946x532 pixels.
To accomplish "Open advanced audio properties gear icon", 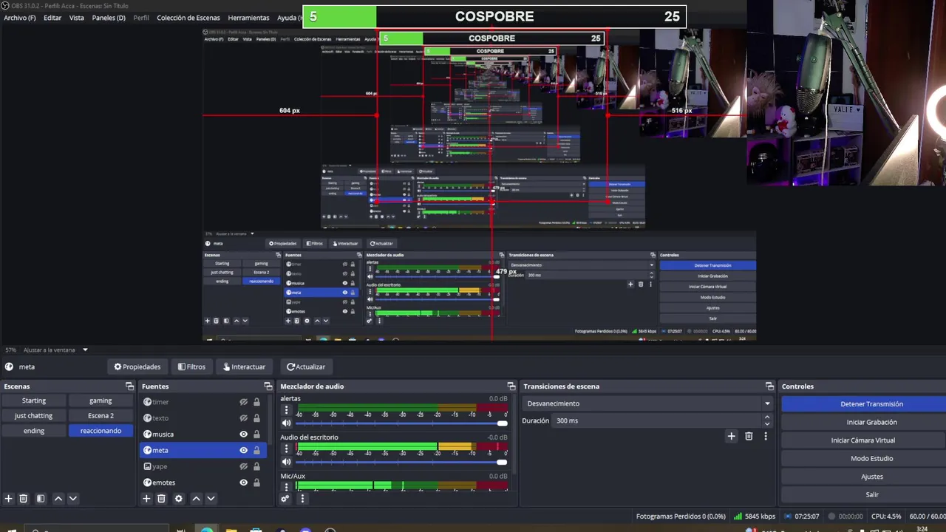I will 285,499.
